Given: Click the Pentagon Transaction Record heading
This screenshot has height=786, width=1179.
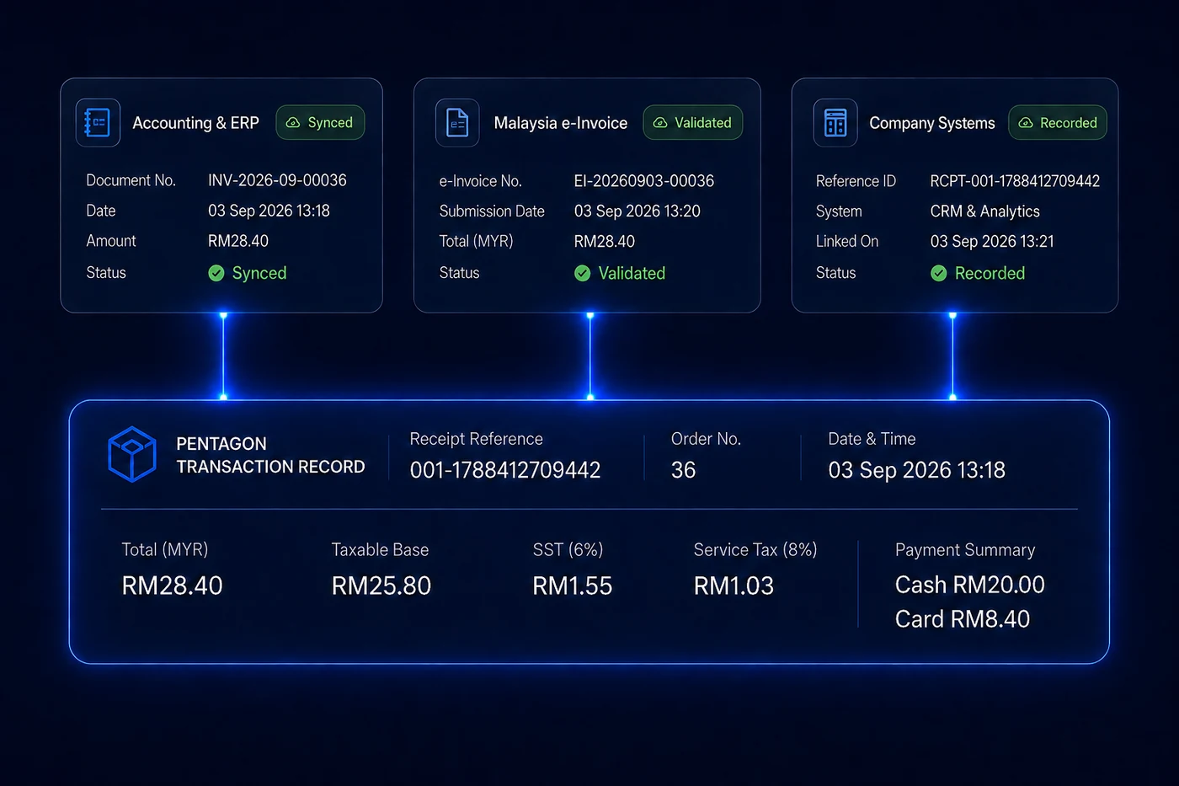Looking at the screenshot, I should [270, 455].
